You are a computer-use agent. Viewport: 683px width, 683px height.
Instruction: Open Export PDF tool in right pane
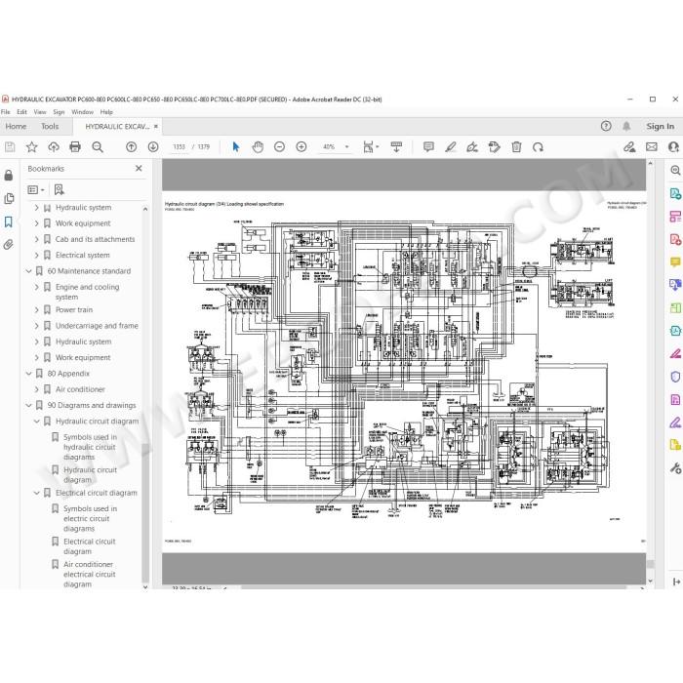[675, 193]
